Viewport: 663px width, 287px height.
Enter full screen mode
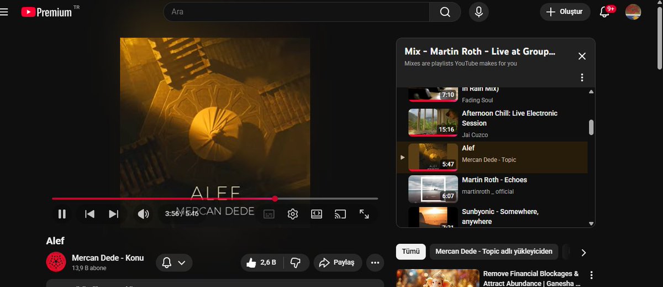click(364, 214)
